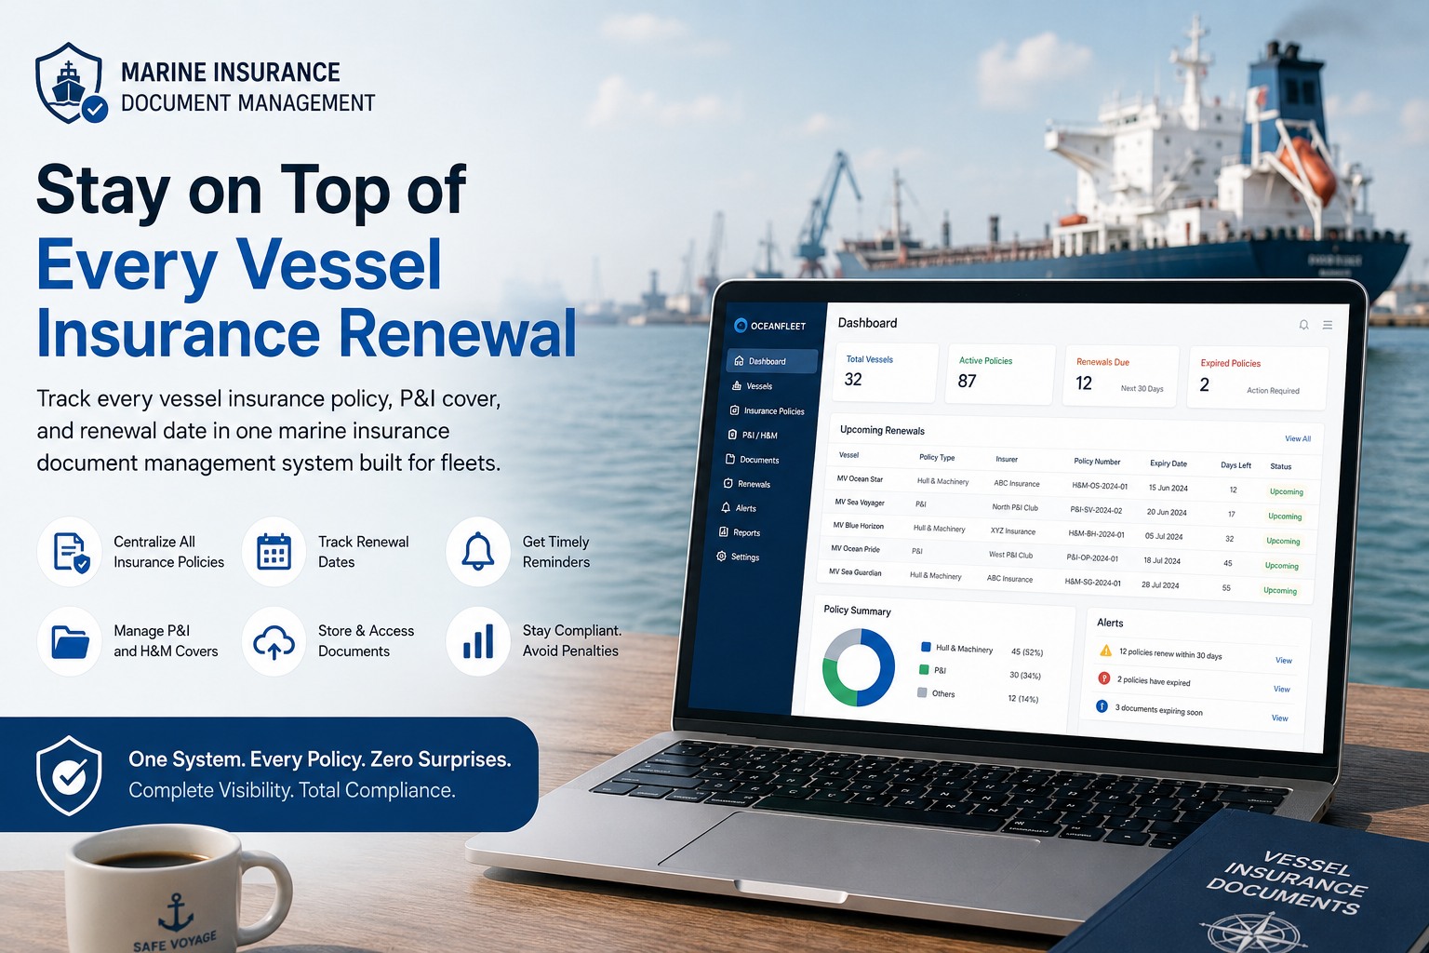Click the Vessels ship icon in sidebar
The width and height of the screenshot is (1429, 953).
click(737, 385)
